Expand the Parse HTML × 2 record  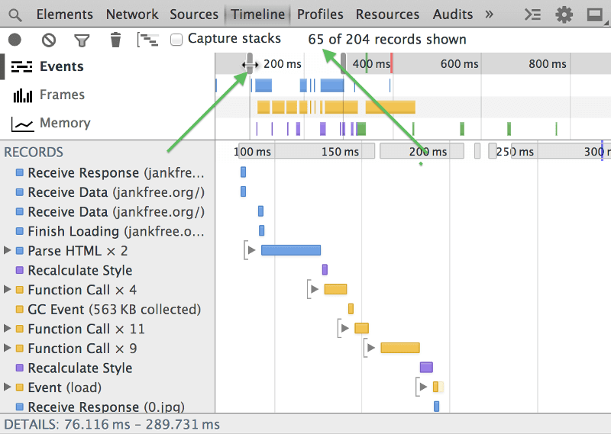(x=8, y=251)
